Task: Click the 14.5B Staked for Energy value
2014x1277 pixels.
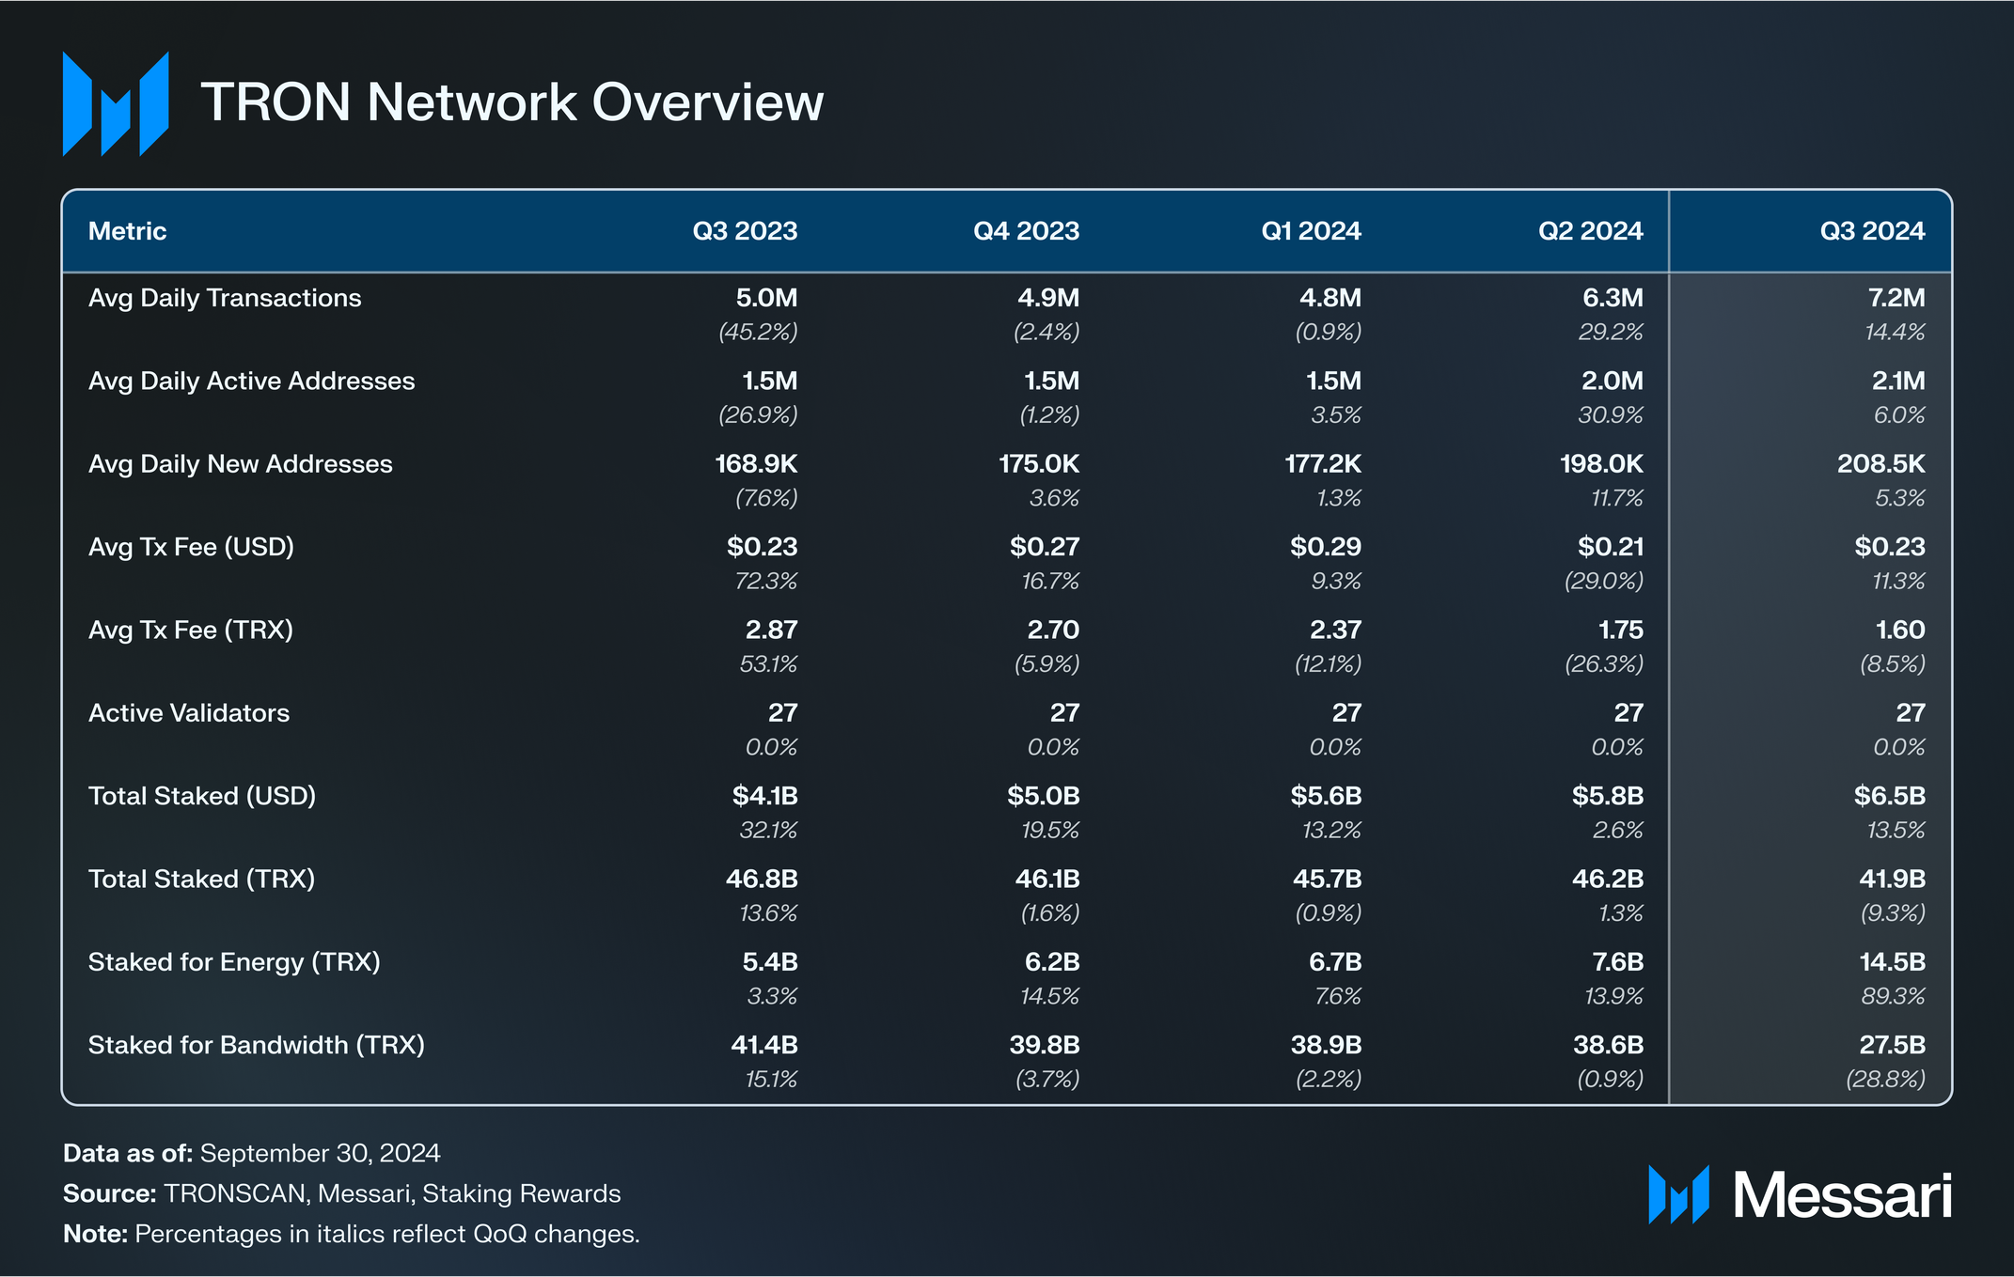Action: pos(1892,962)
